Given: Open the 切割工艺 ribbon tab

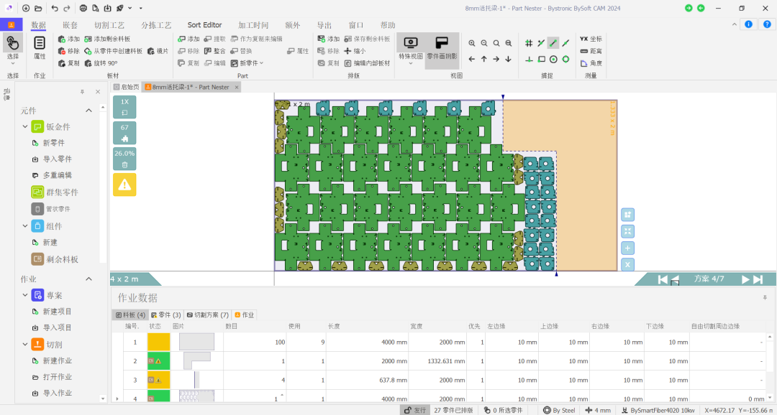Looking at the screenshot, I should coord(109,25).
